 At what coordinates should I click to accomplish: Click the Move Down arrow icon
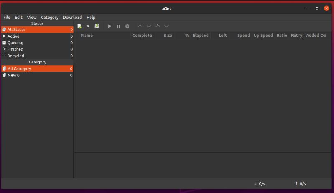149,26
